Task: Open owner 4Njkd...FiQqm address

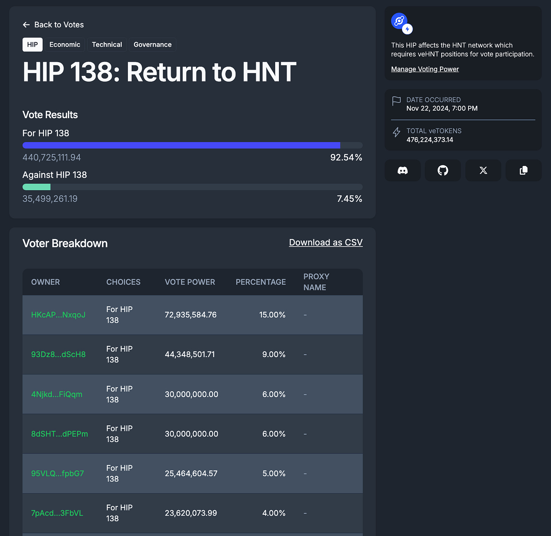Action: click(x=57, y=394)
